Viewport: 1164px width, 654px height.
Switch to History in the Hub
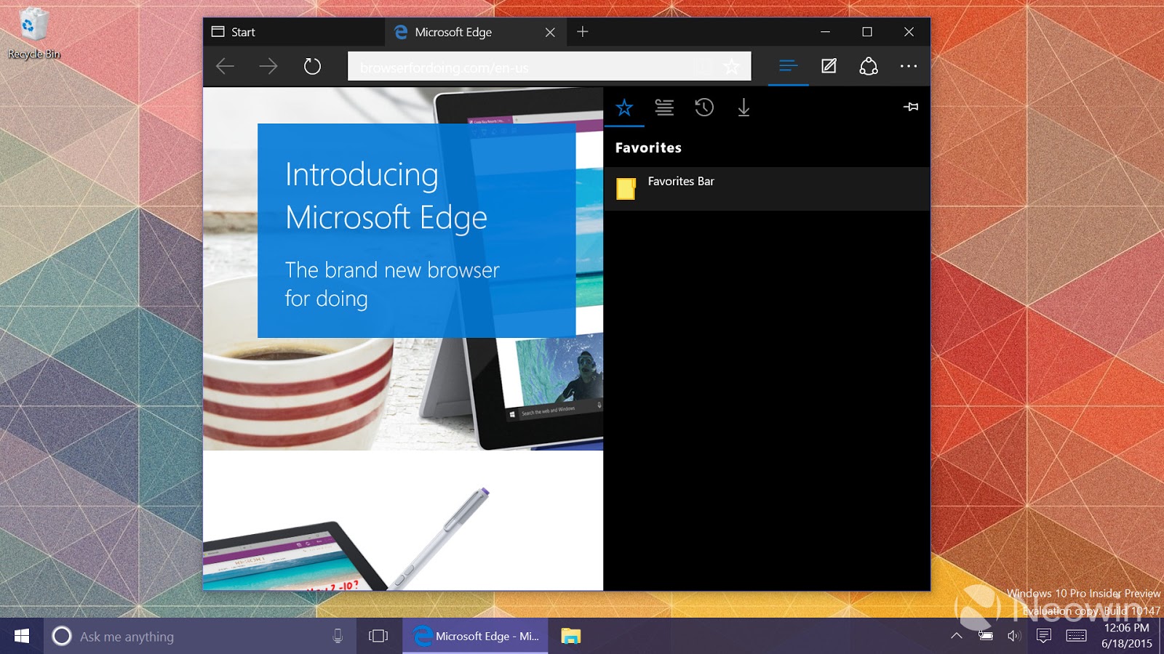tap(704, 108)
